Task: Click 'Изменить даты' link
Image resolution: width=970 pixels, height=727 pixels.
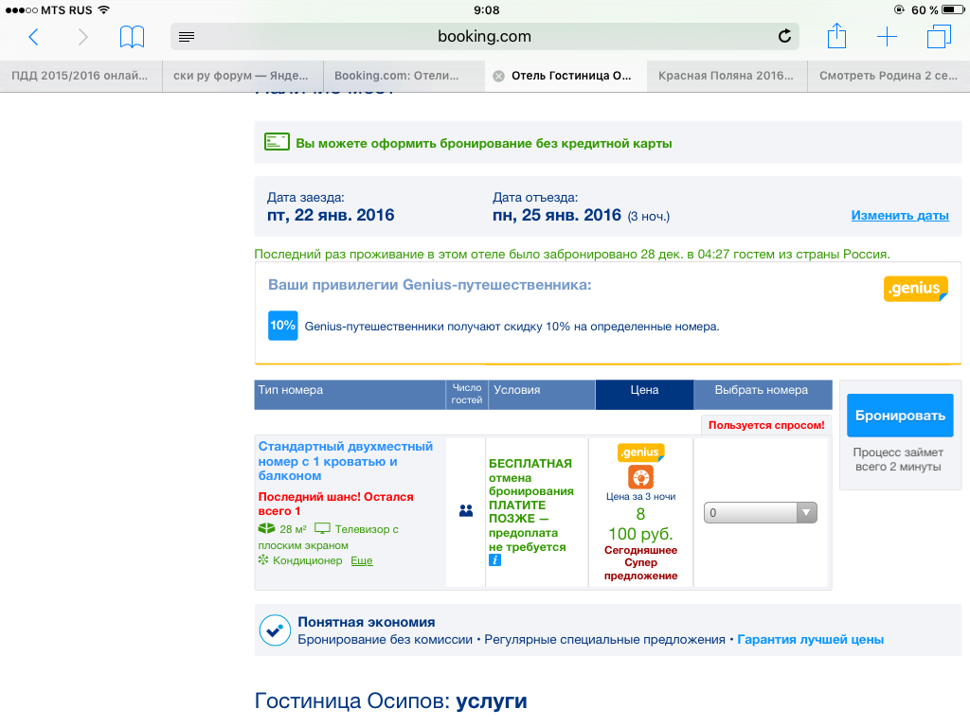Action: pos(900,216)
